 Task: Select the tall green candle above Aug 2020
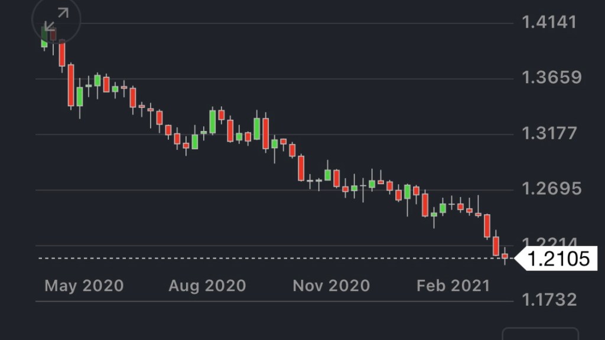(x=213, y=122)
